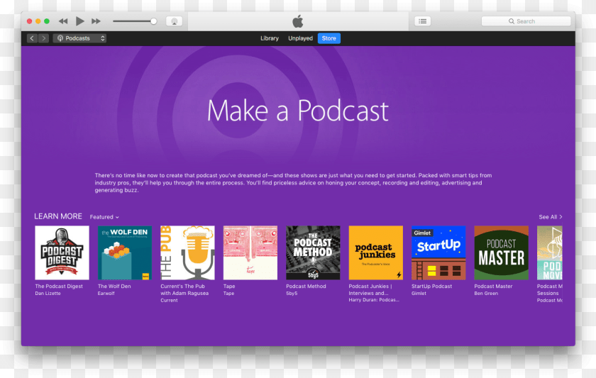Image resolution: width=596 pixels, height=378 pixels.
Task: Open The Podcast Method artwork
Action: 313,252
